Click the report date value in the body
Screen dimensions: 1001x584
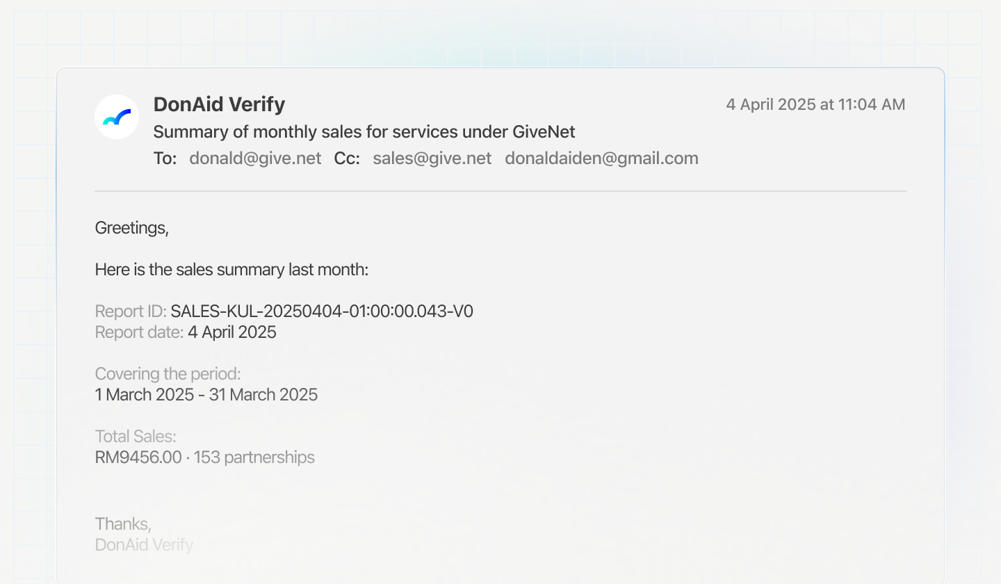(x=232, y=332)
